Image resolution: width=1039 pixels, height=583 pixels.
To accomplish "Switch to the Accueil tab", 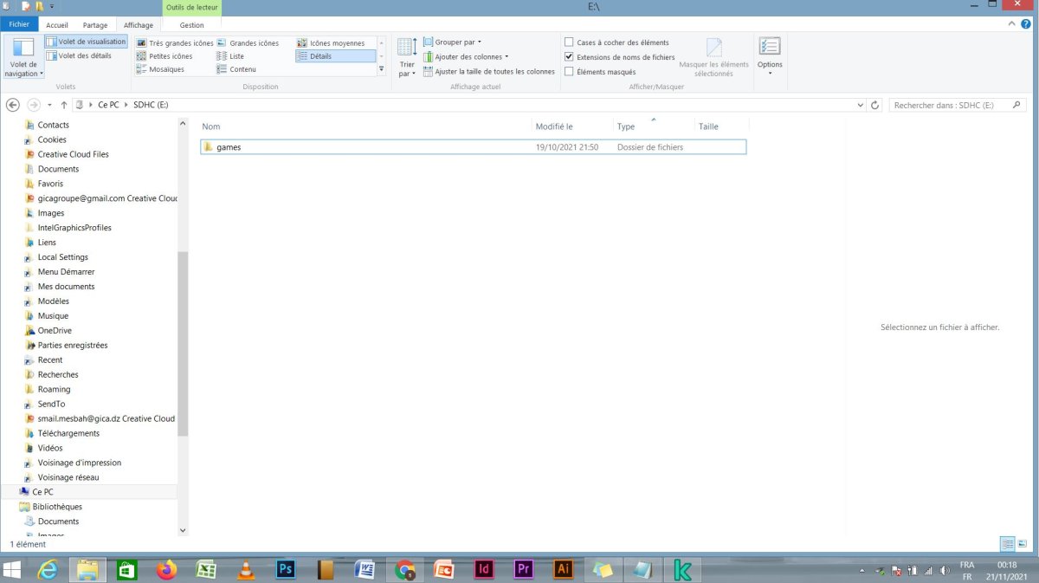I will click(57, 25).
